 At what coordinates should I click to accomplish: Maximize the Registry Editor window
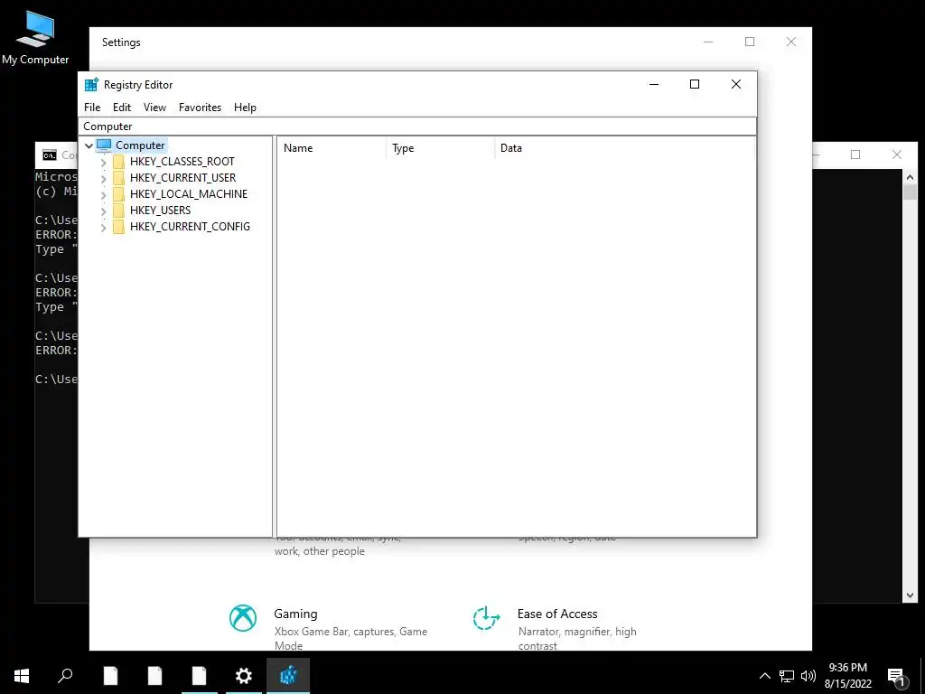coord(695,84)
